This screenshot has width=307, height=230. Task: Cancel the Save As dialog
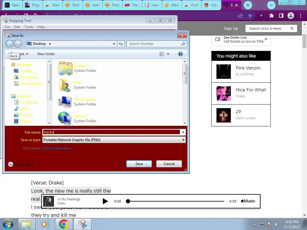[169, 164]
